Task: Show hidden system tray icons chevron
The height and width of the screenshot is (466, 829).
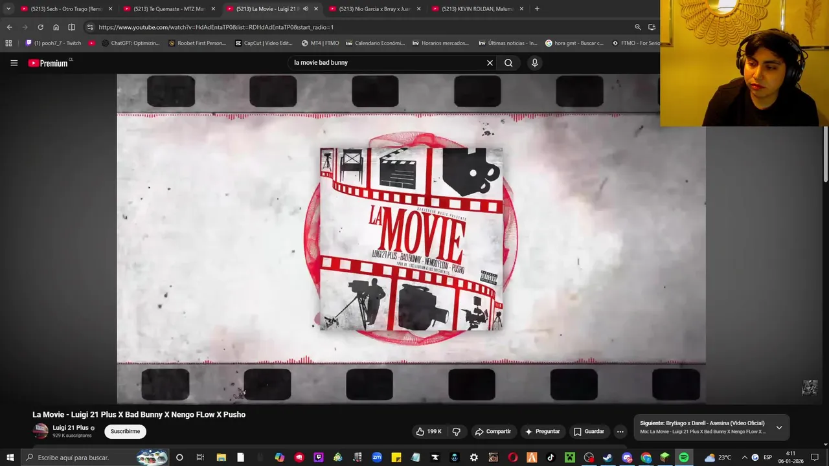Action: 744,458
